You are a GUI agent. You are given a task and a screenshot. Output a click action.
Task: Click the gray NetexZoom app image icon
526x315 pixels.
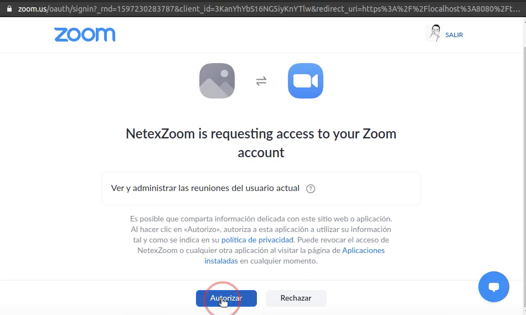[216, 81]
